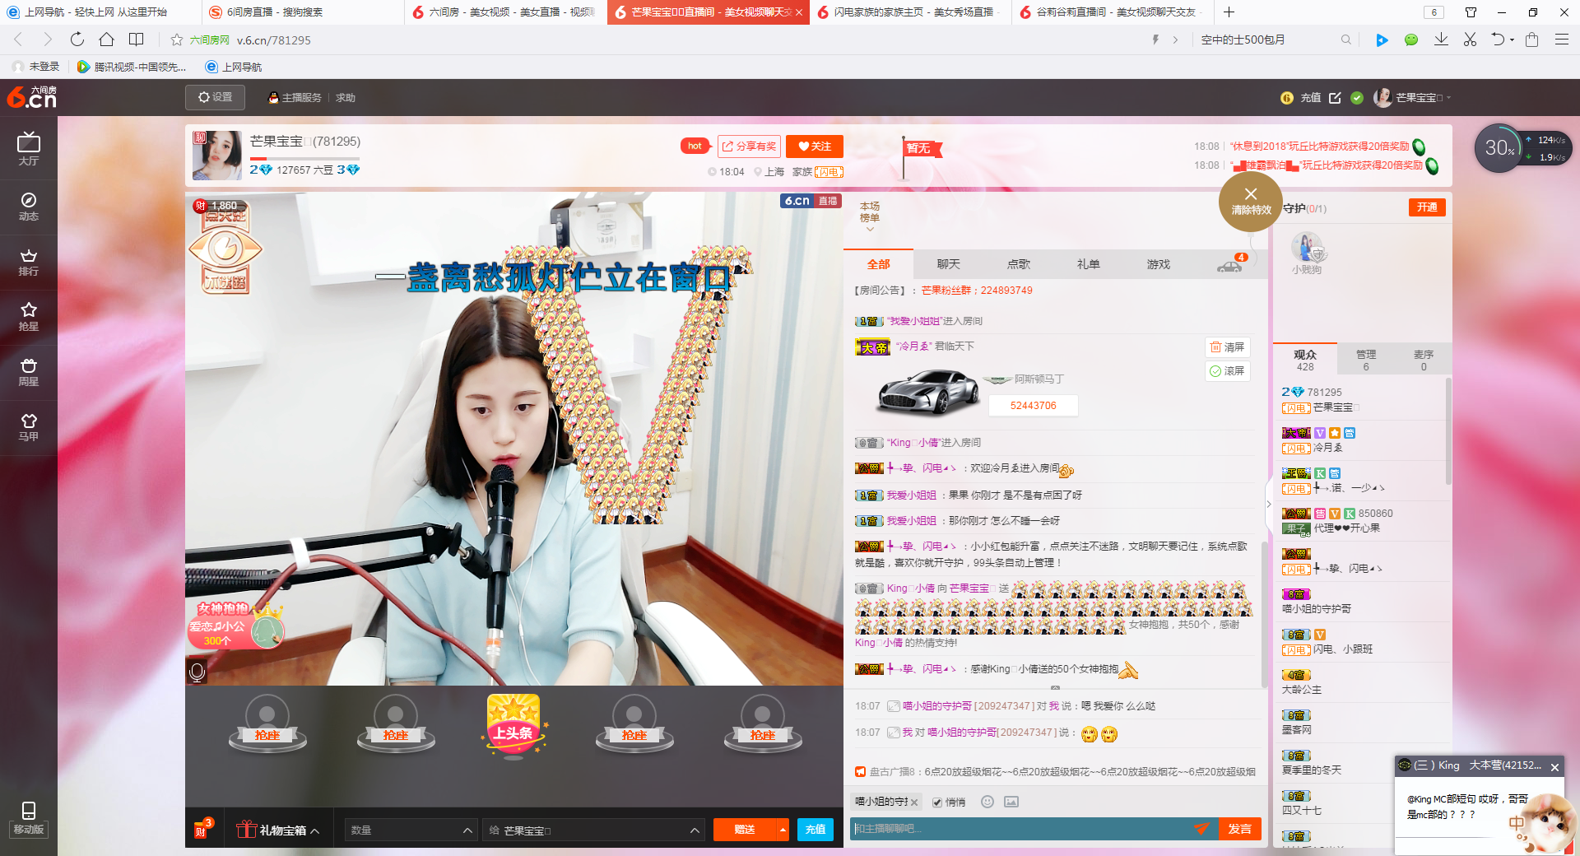Open the browser undo history dropdown arrow

1512,40
